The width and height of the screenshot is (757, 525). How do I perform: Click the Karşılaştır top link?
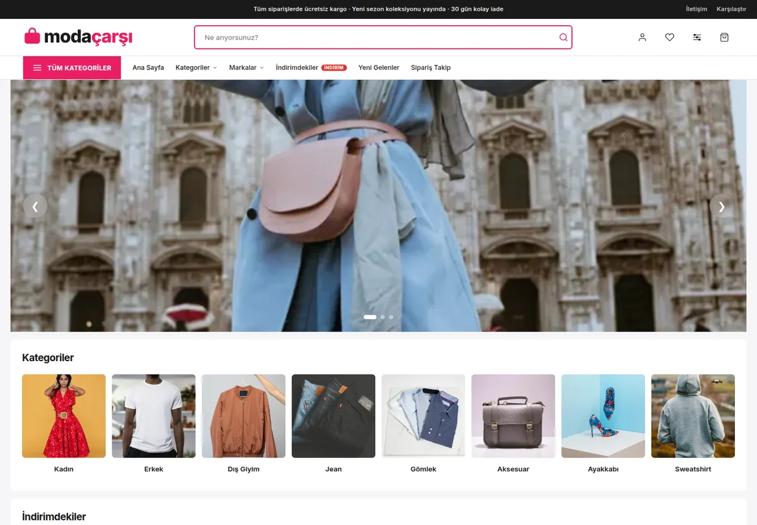tap(731, 9)
